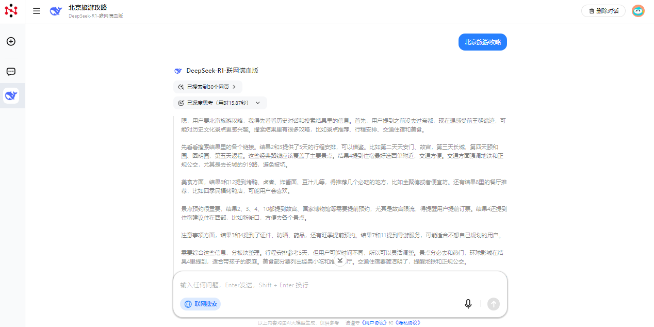The height and width of the screenshot is (327, 654).
Task: Toggle the hamburger menu sidebar icon
Action: pos(37,11)
